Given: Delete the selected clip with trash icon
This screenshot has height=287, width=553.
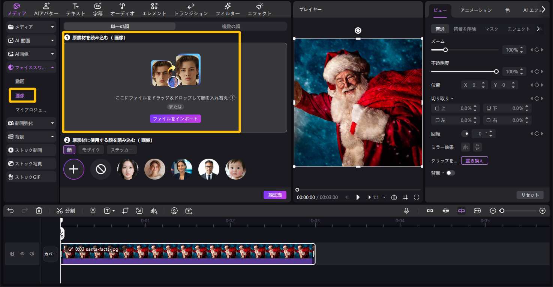Looking at the screenshot, I should 39,211.
